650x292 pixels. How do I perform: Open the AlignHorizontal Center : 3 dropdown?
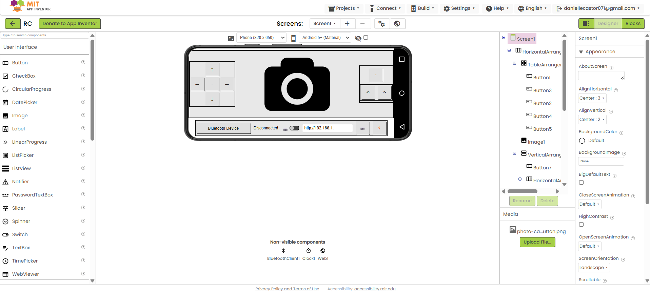point(592,98)
